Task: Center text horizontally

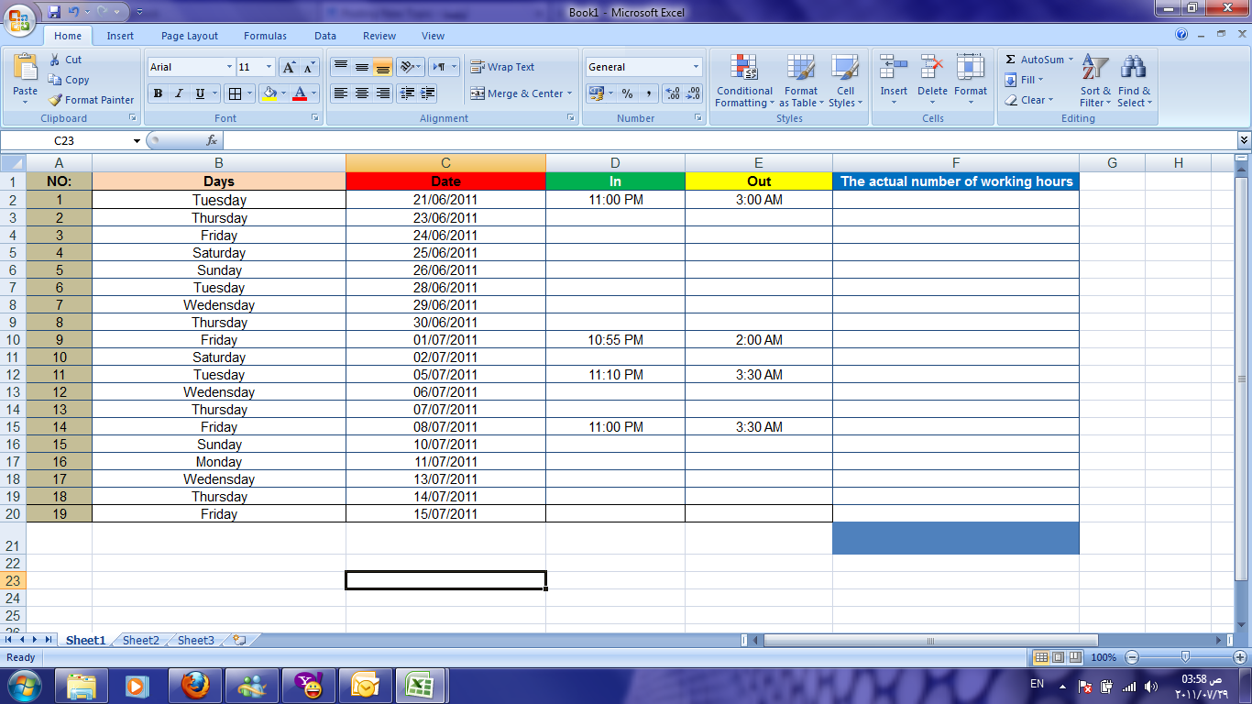Action: point(362,93)
